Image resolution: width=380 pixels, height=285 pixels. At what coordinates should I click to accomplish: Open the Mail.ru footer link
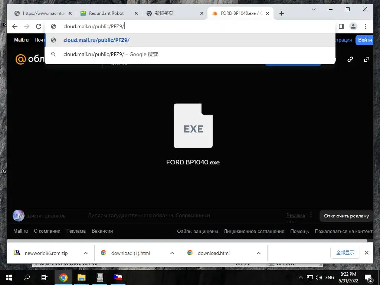tap(21, 231)
